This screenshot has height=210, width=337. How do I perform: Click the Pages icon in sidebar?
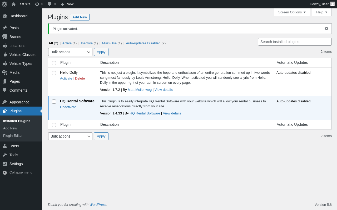point(5,81)
